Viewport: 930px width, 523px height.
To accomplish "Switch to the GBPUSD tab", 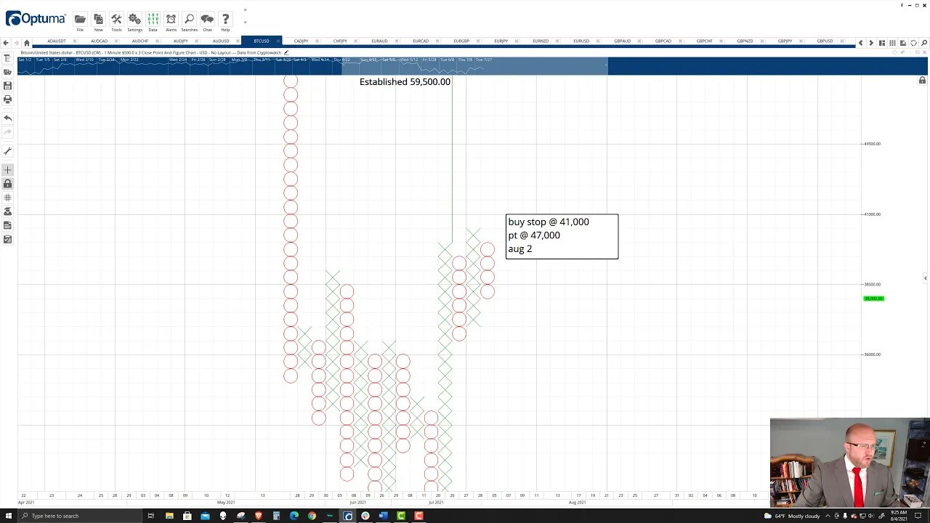I will [825, 41].
